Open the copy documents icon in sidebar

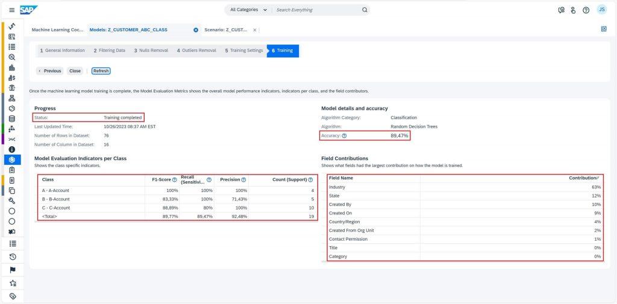(12, 190)
